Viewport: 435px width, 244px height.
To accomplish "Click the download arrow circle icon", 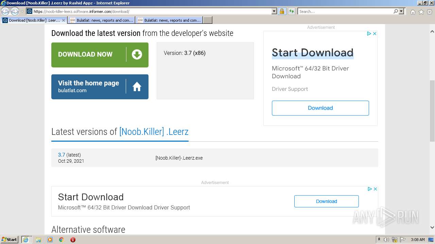I will (137, 54).
